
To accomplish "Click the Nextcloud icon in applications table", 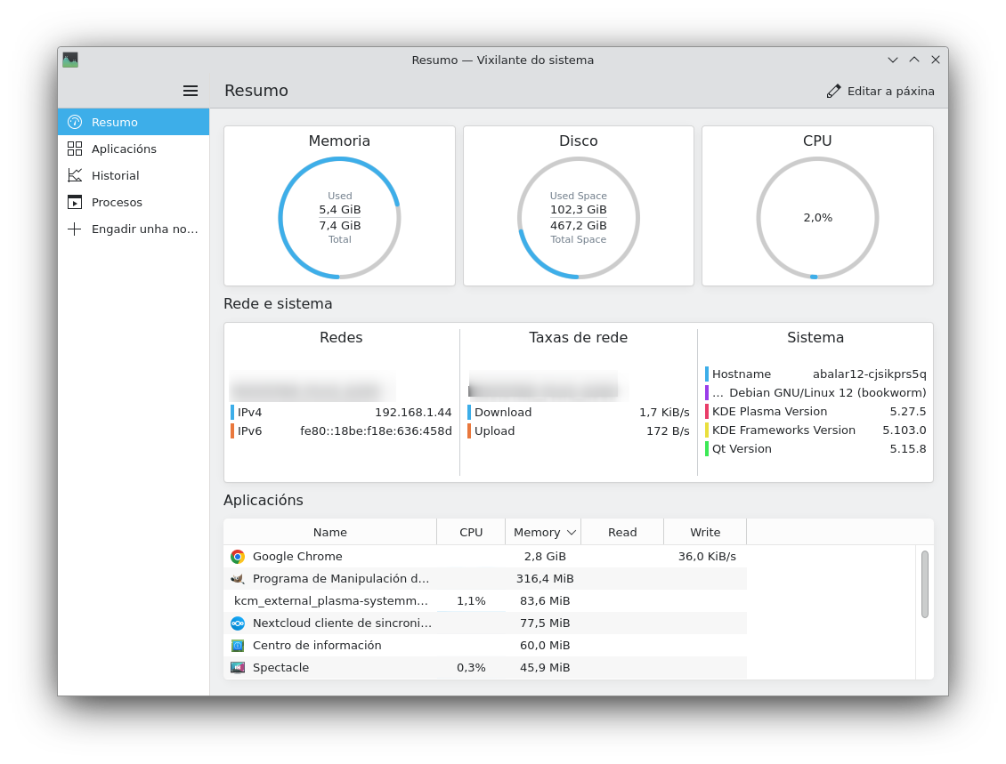I will coord(238,623).
